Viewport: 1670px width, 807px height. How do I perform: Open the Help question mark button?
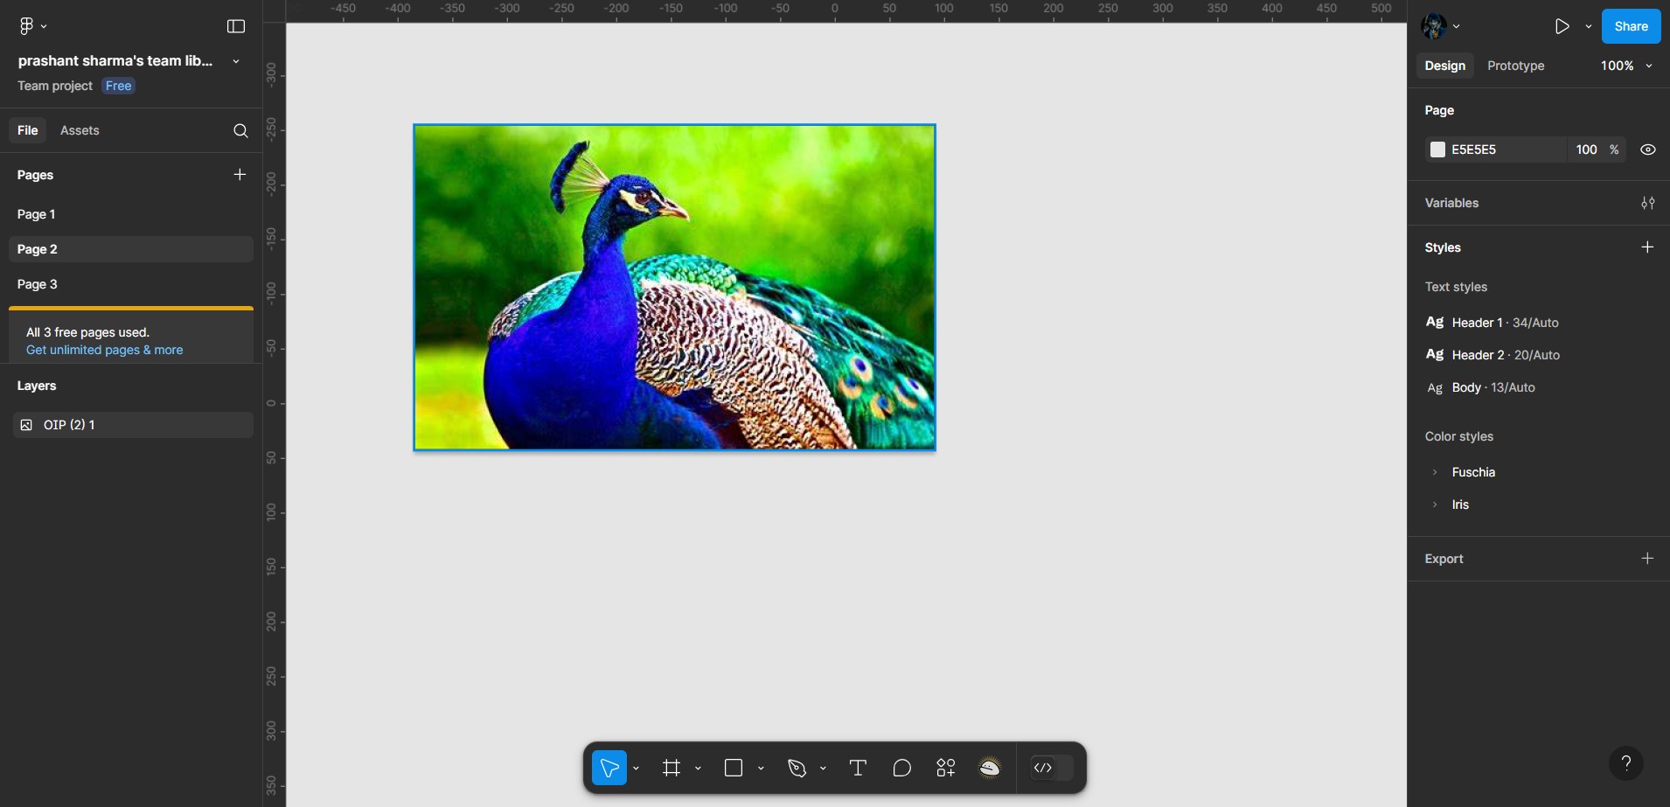point(1626,762)
